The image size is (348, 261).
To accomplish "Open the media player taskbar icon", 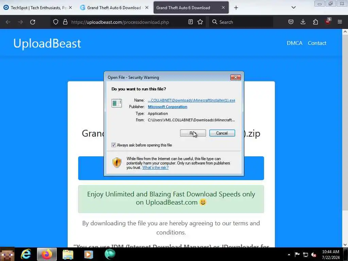I will click(x=89, y=254).
